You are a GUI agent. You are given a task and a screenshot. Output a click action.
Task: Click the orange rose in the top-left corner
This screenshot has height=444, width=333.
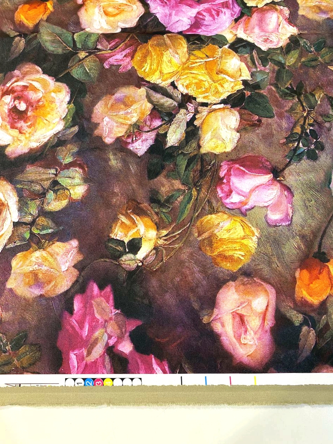coord(34,15)
